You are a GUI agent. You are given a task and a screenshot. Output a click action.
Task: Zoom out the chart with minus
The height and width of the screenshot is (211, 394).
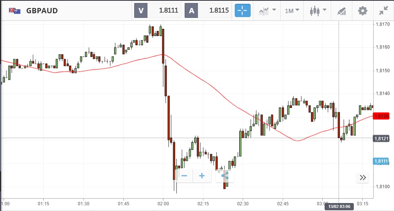[x=184, y=176]
